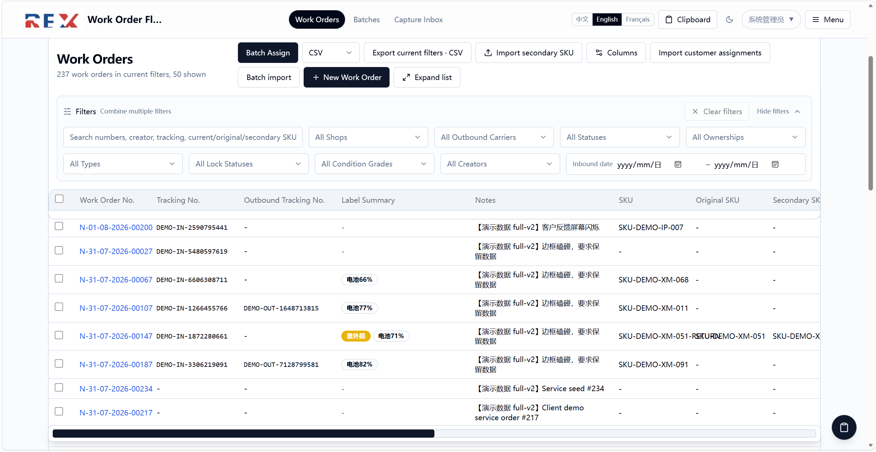The height and width of the screenshot is (452, 876).
Task: Switch language to 中文
Action: [x=582, y=19]
